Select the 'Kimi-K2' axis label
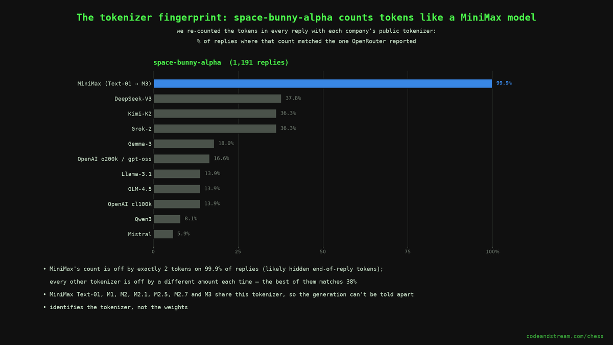 click(140, 113)
